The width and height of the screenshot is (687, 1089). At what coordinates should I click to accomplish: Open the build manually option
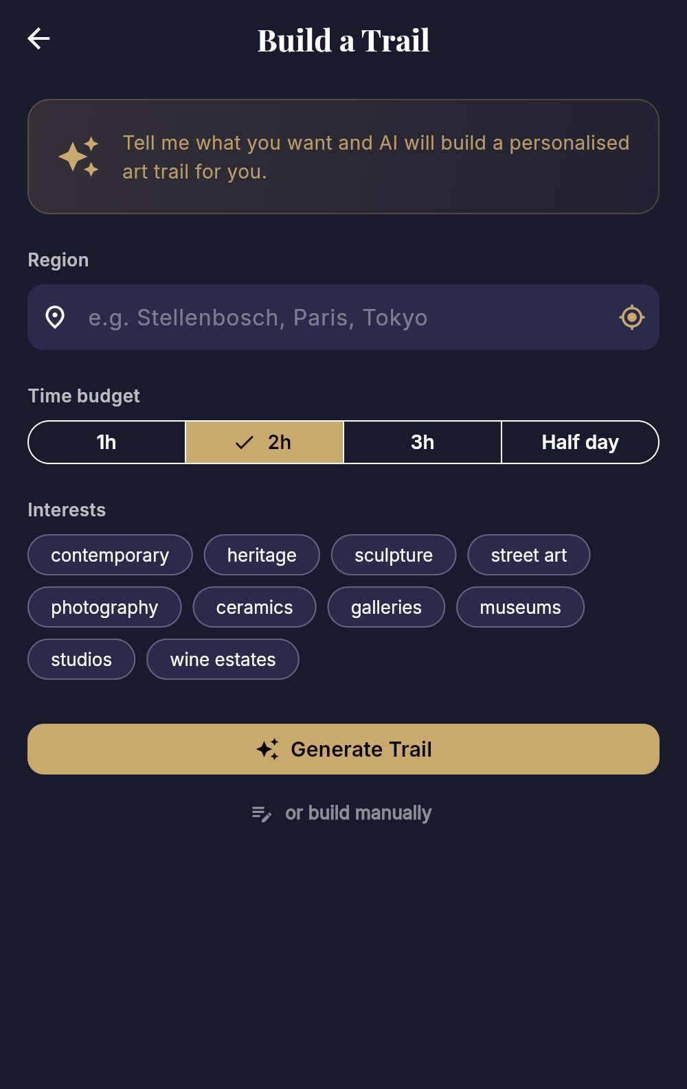tap(359, 813)
